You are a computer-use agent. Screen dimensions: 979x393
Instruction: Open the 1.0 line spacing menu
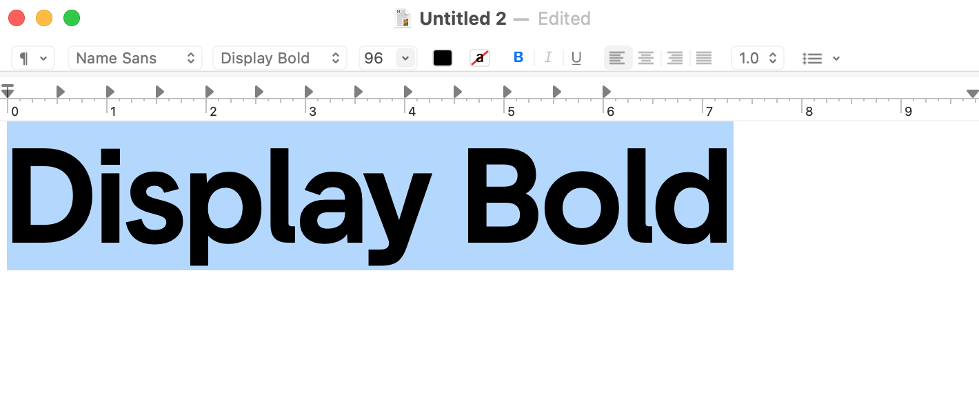(758, 58)
